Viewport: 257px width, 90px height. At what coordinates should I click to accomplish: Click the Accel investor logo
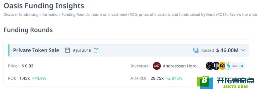click(235, 66)
